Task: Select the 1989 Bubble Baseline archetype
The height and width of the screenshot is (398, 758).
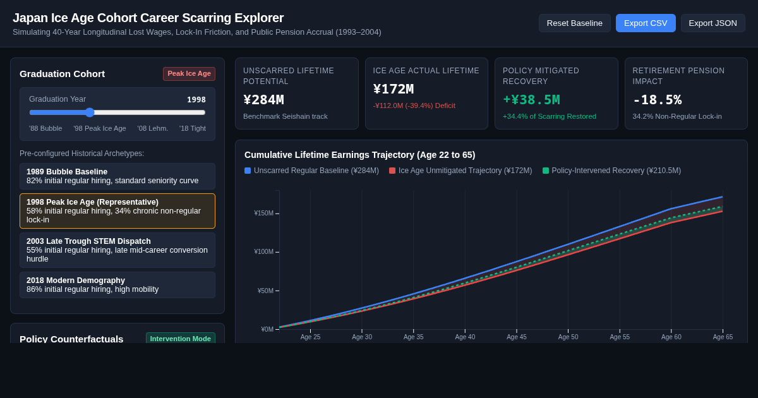Action: [x=117, y=176]
